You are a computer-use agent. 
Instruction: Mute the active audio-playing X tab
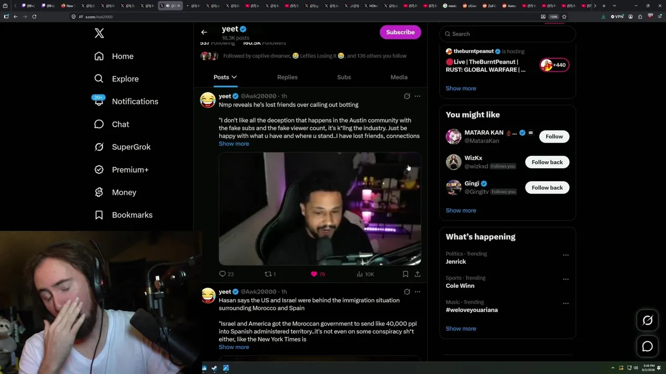168,6
